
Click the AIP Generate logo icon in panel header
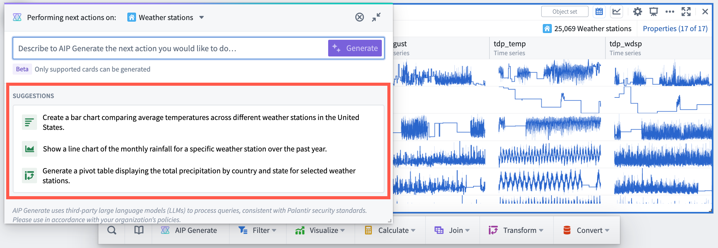click(x=17, y=17)
